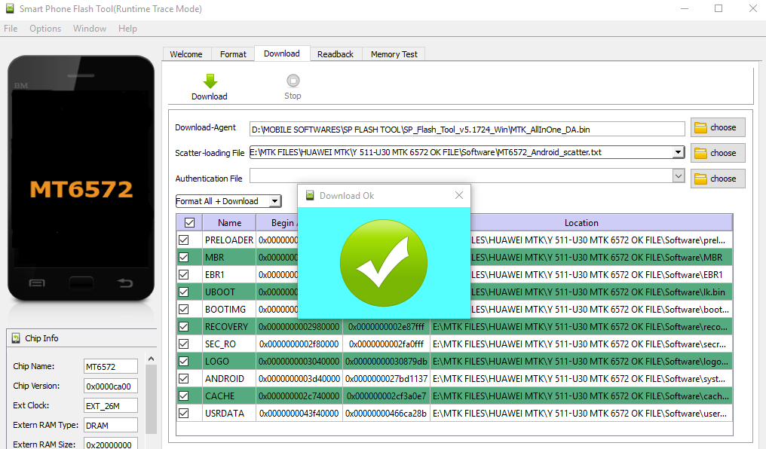The width and height of the screenshot is (766, 449).
Task: Uncheck the EBR1 partition checkbox
Action: [x=184, y=274]
